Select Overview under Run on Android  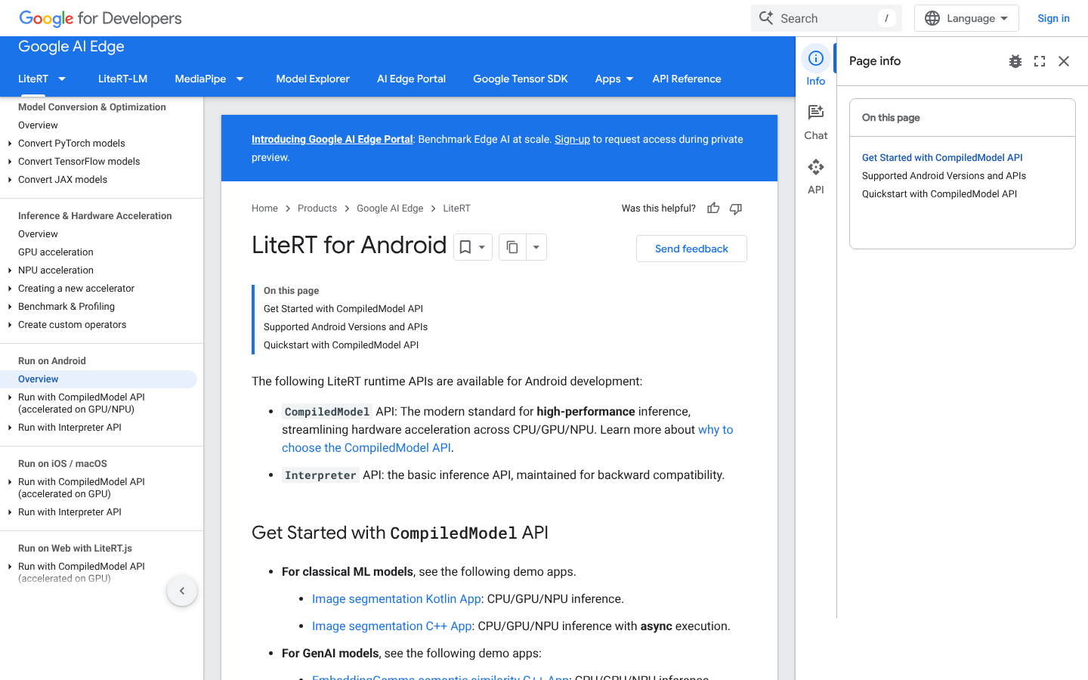coord(98,379)
